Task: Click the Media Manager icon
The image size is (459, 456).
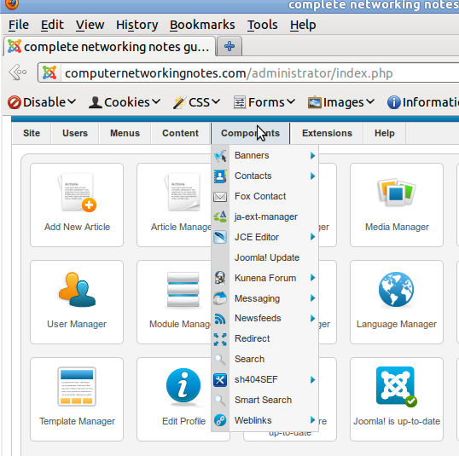Action: tap(397, 193)
